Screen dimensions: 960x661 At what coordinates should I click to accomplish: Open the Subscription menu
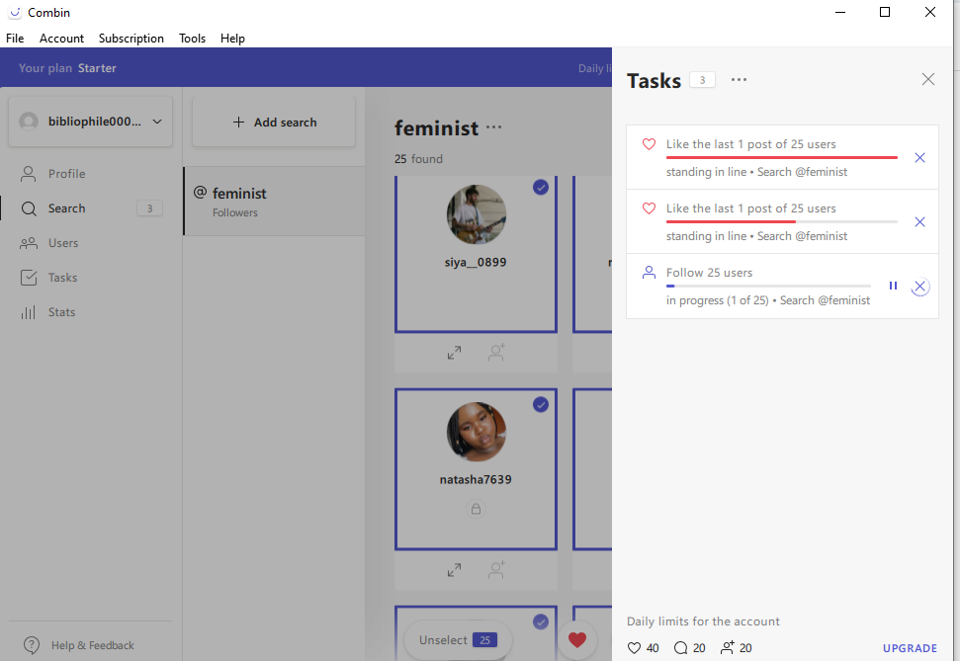(131, 38)
